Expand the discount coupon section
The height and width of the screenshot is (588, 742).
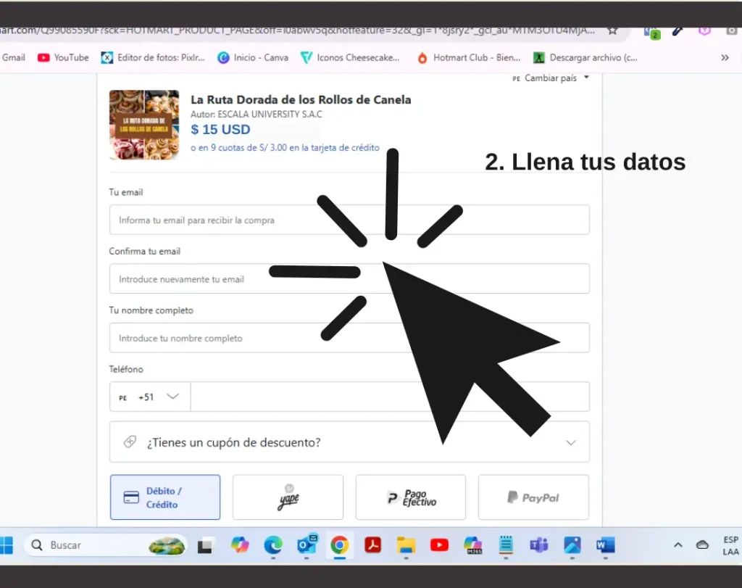(349, 442)
